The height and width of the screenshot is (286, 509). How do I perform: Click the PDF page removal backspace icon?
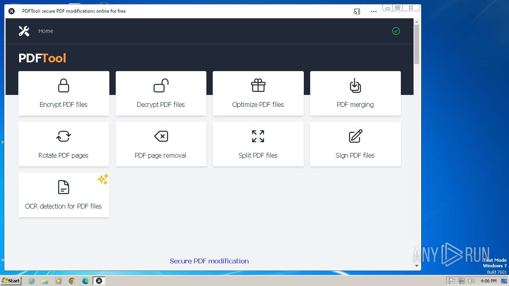[x=161, y=136]
